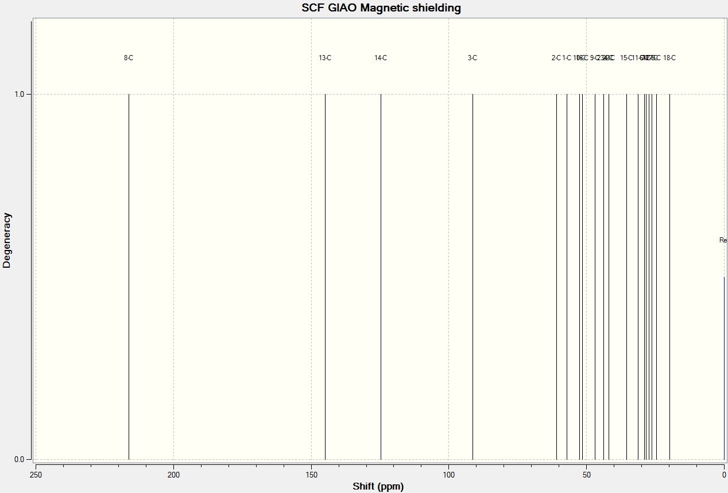728x493 pixels.
Task: Click the 1.0 tick label on y-axis
Action: click(18, 94)
